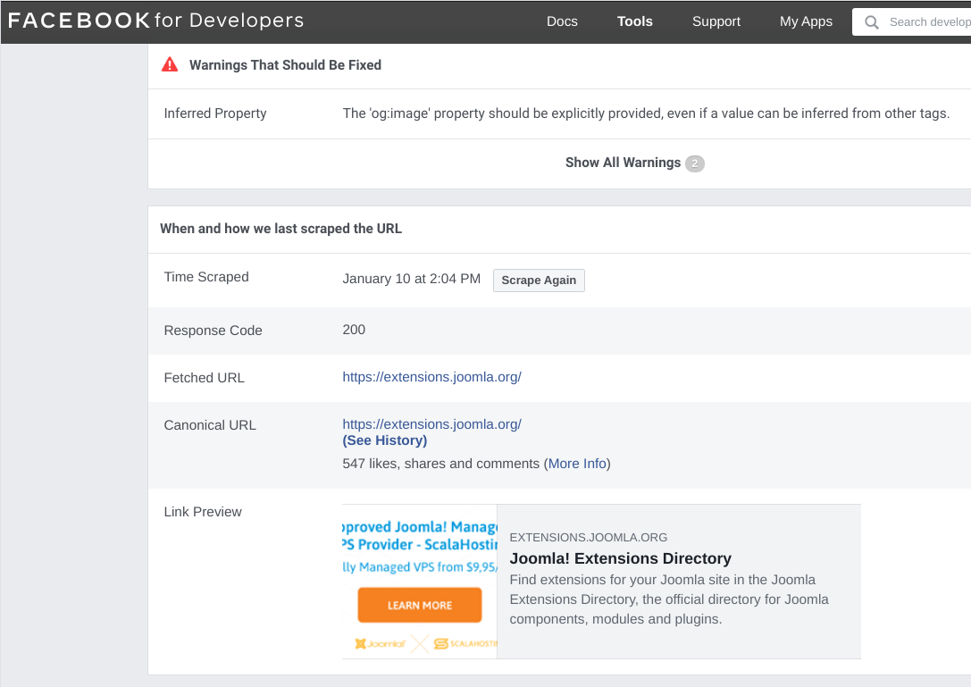971x687 pixels.
Task: Click "More Info" next to likes count
Action: point(575,463)
